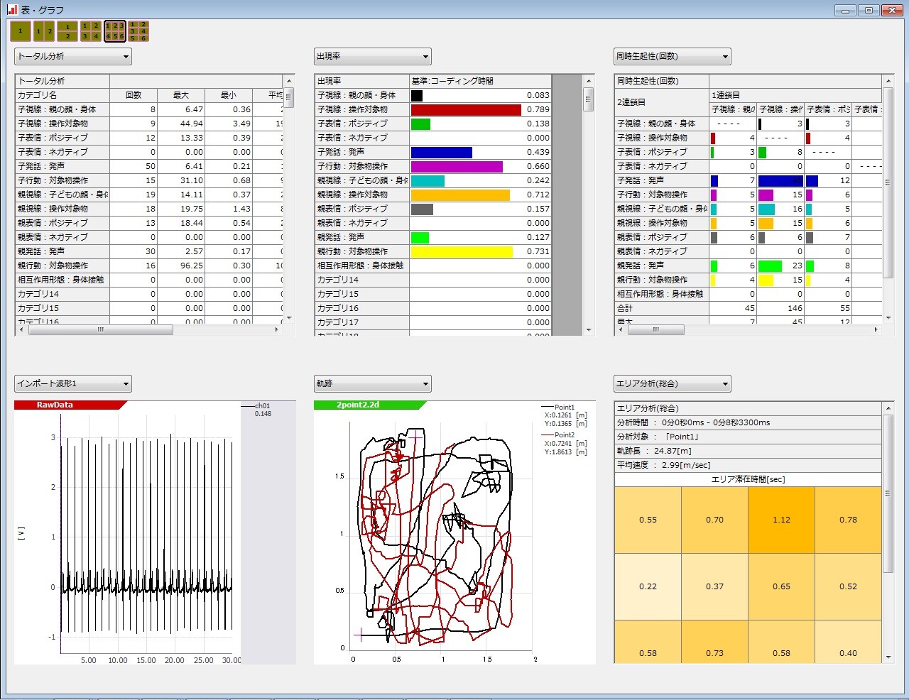Click the 1連鎖目 header cell
Viewport: 909px width, 700px height.
(x=795, y=95)
